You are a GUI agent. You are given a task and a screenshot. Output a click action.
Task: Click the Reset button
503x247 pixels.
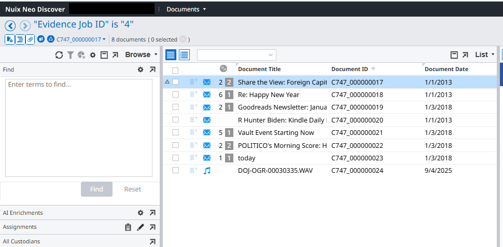132,189
